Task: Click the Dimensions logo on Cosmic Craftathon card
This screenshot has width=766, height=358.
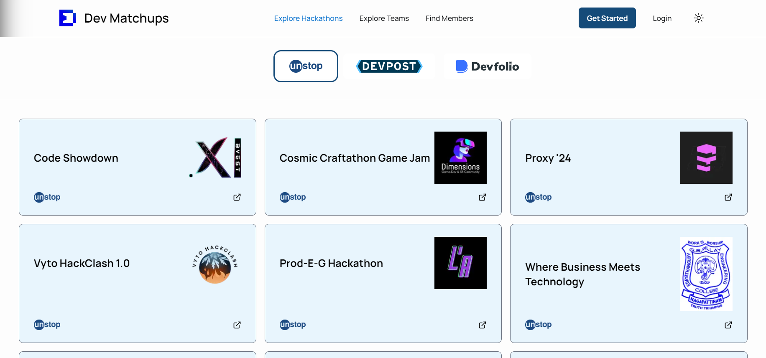Action: (x=460, y=157)
